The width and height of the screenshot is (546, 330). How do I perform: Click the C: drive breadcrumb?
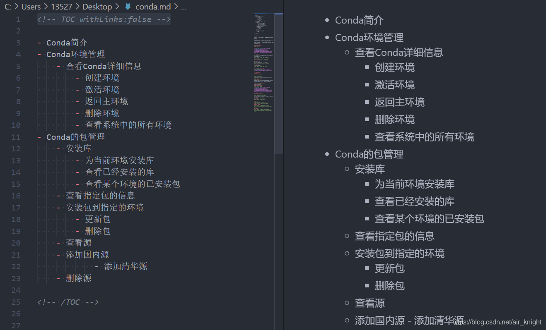click(x=8, y=7)
